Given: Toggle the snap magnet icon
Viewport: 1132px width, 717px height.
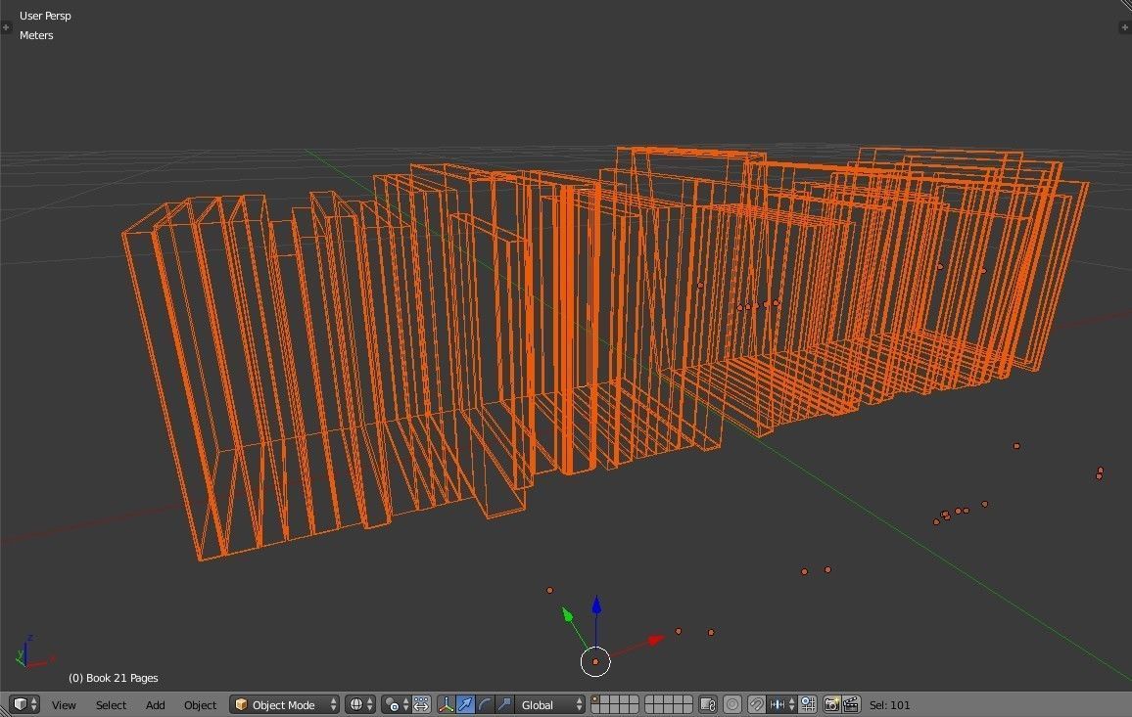Looking at the screenshot, I should tap(756, 704).
